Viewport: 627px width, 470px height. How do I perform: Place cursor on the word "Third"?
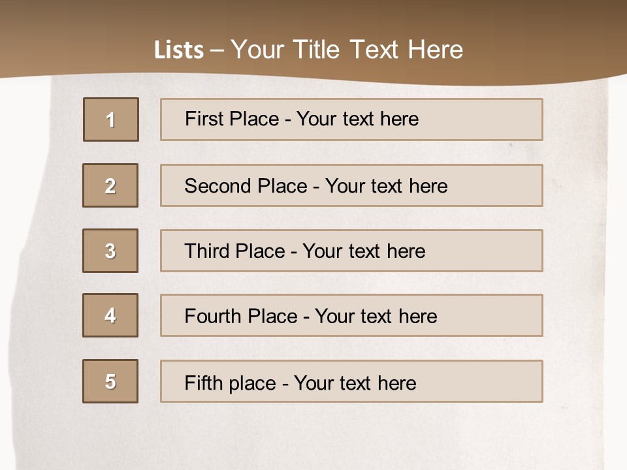coord(206,251)
